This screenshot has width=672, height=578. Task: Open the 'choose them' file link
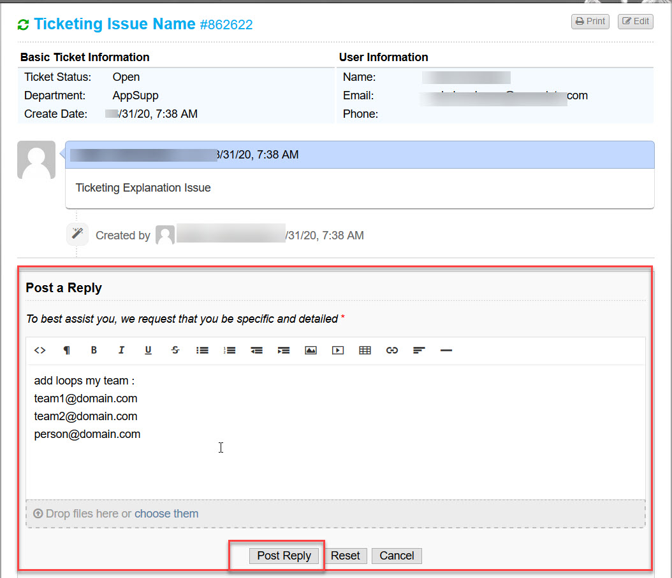click(166, 514)
